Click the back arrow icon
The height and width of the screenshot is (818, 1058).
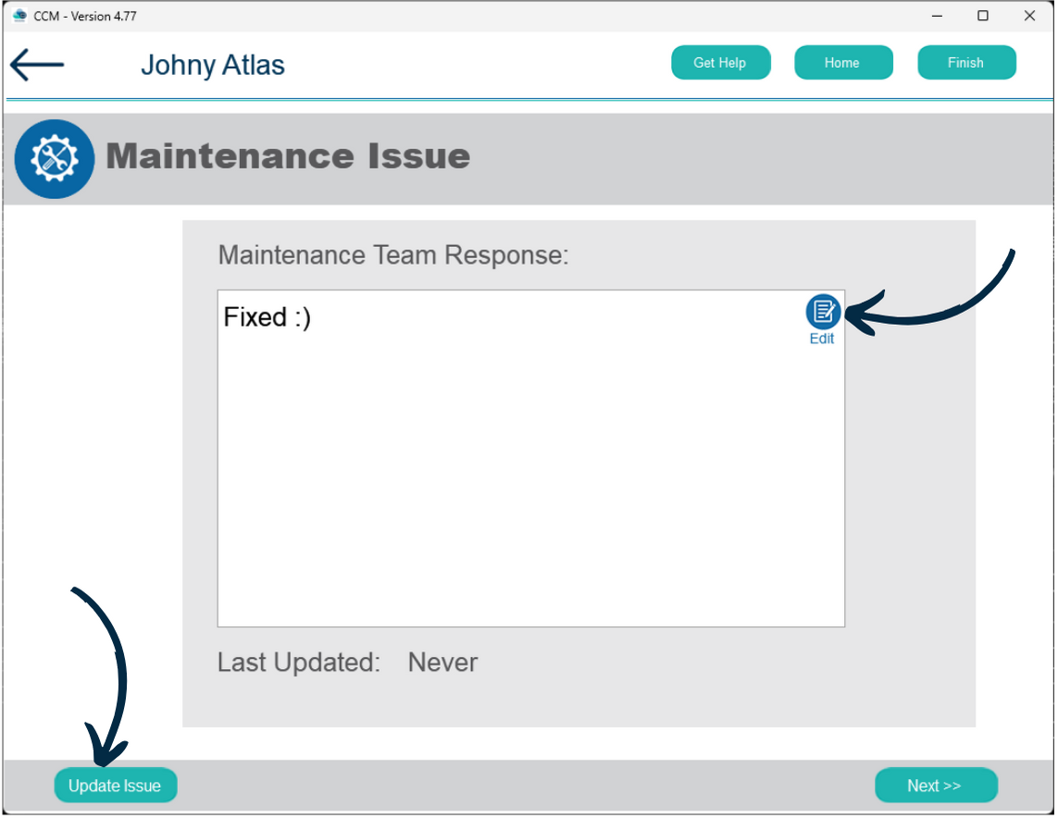(x=37, y=65)
